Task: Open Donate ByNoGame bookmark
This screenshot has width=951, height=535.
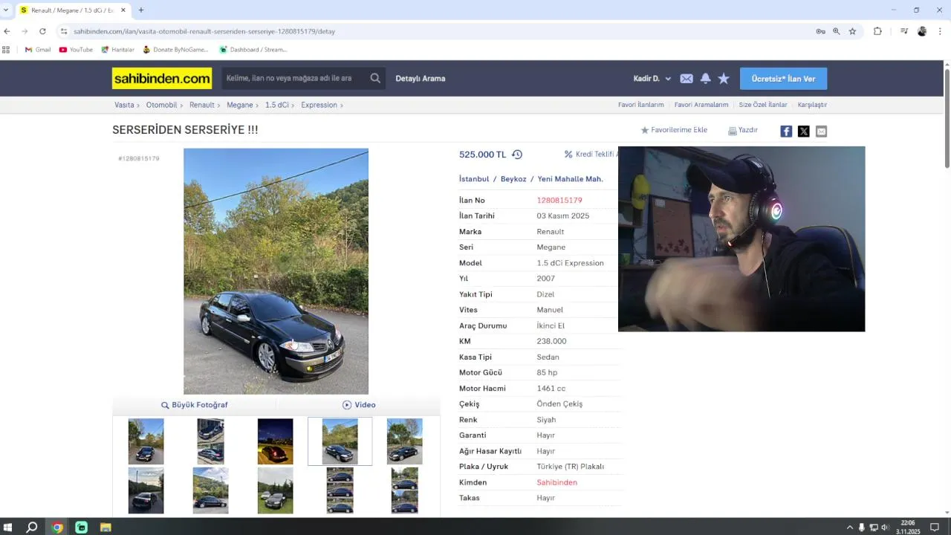Action: (175, 50)
